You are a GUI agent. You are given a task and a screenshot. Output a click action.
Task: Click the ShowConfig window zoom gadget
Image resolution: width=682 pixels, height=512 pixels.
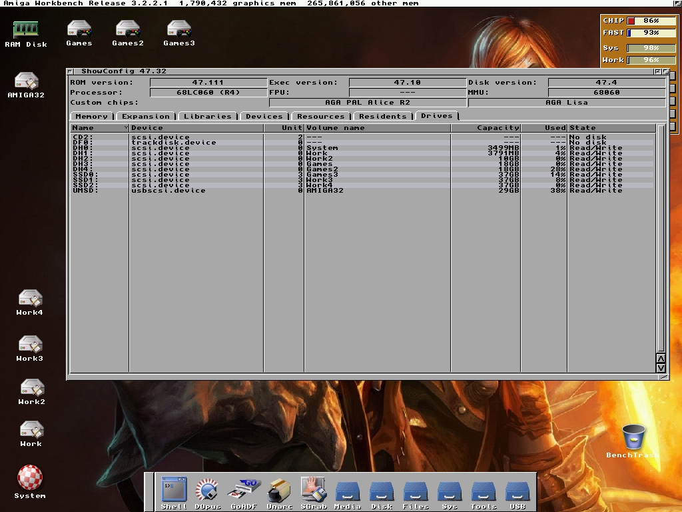(x=657, y=71)
